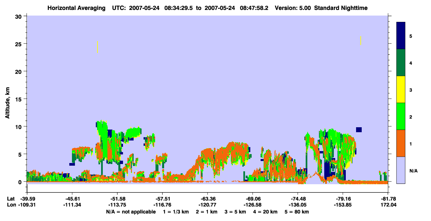Click the longitude value -111.34
Screen dimensions: 431x221
pyautogui.click(x=72, y=205)
